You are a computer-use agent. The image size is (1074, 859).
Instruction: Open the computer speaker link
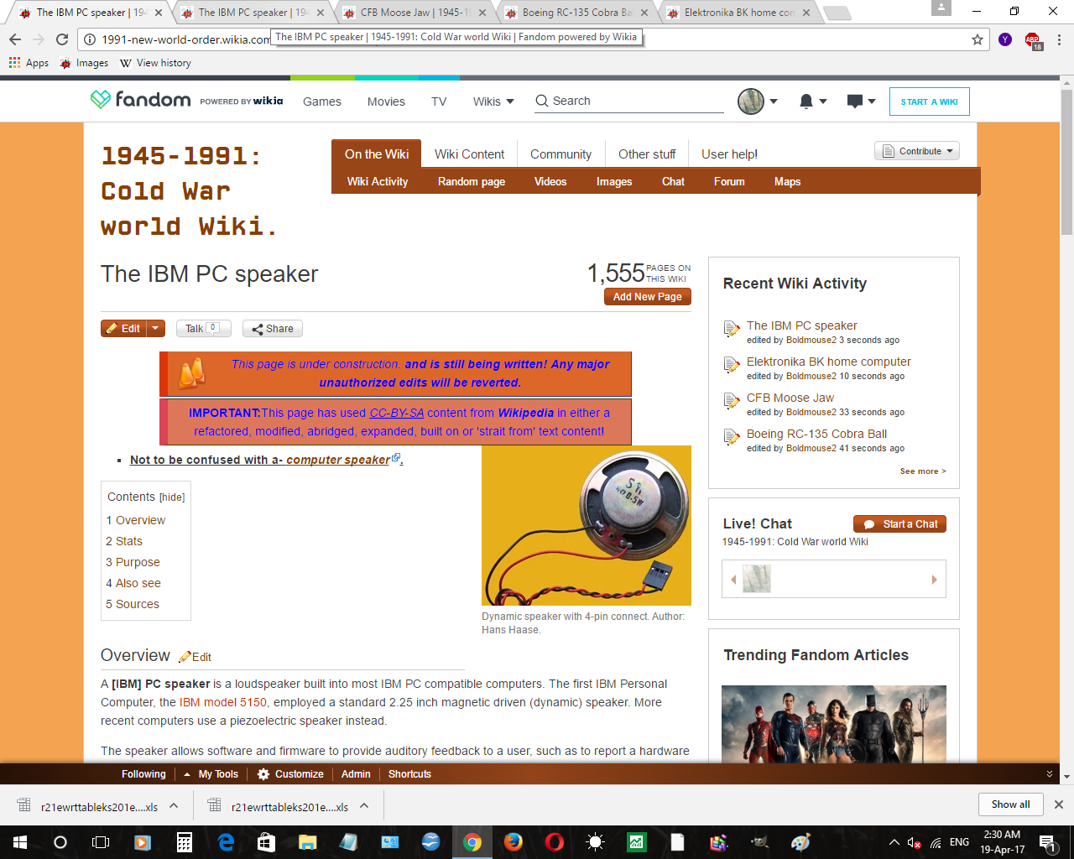click(337, 460)
